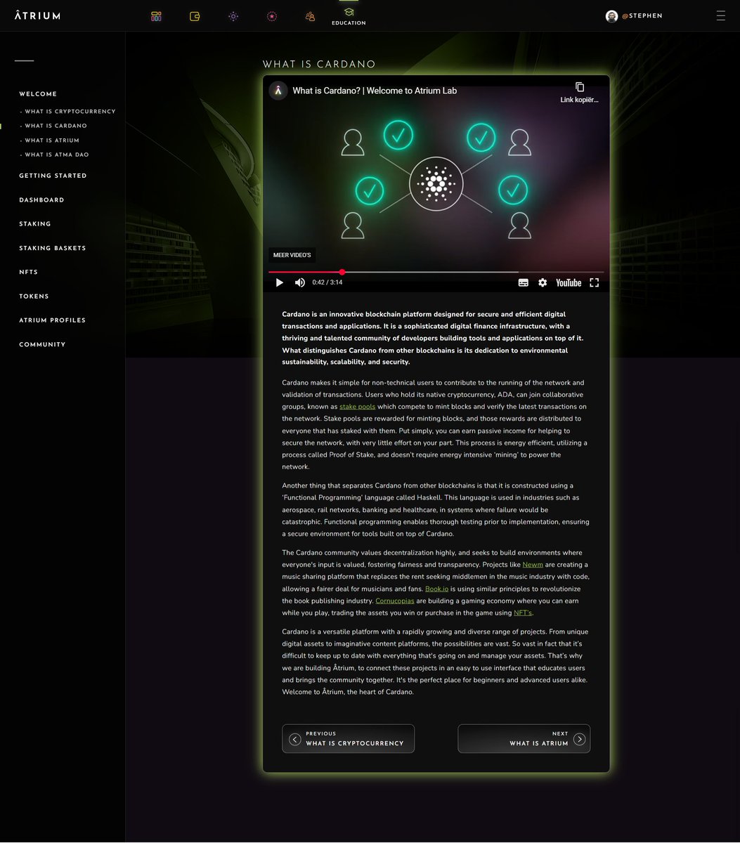Expand Getting Started section in sidebar
The image size is (740, 843).
53,176
